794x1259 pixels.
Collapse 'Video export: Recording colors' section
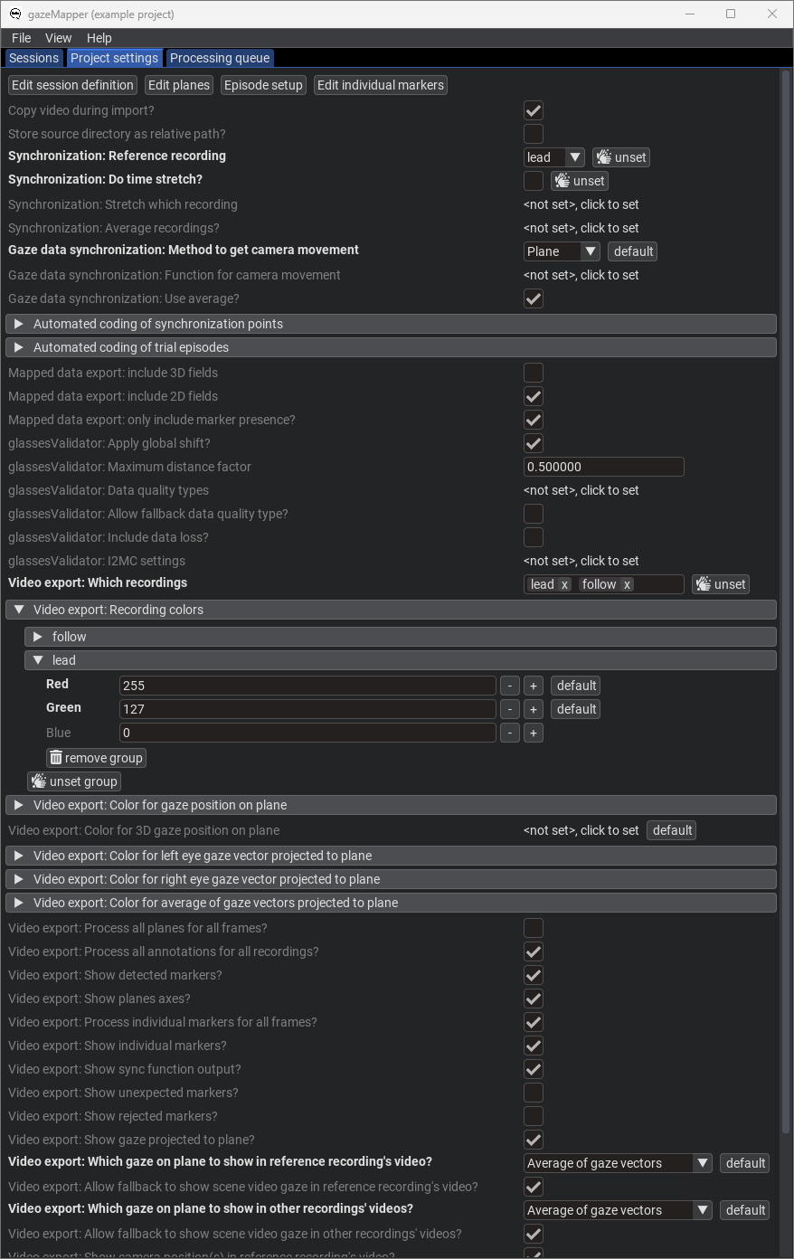click(391, 610)
